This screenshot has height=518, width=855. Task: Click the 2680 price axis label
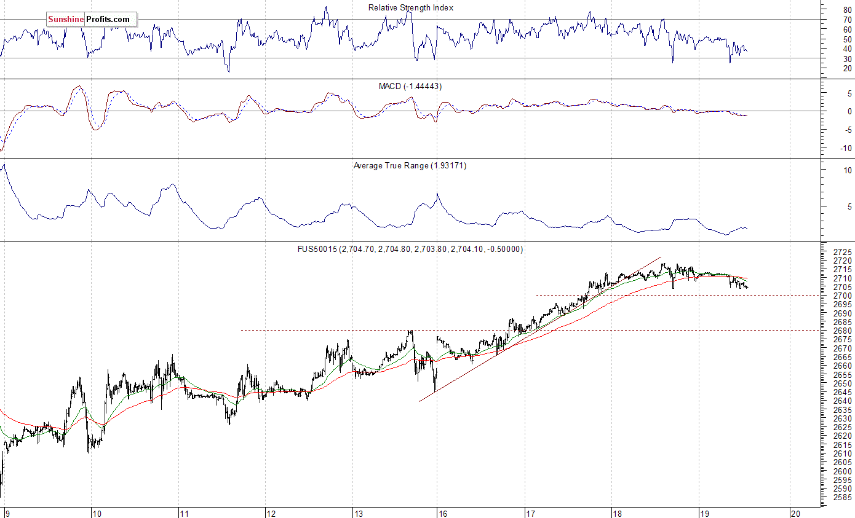[x=843, y=331]
